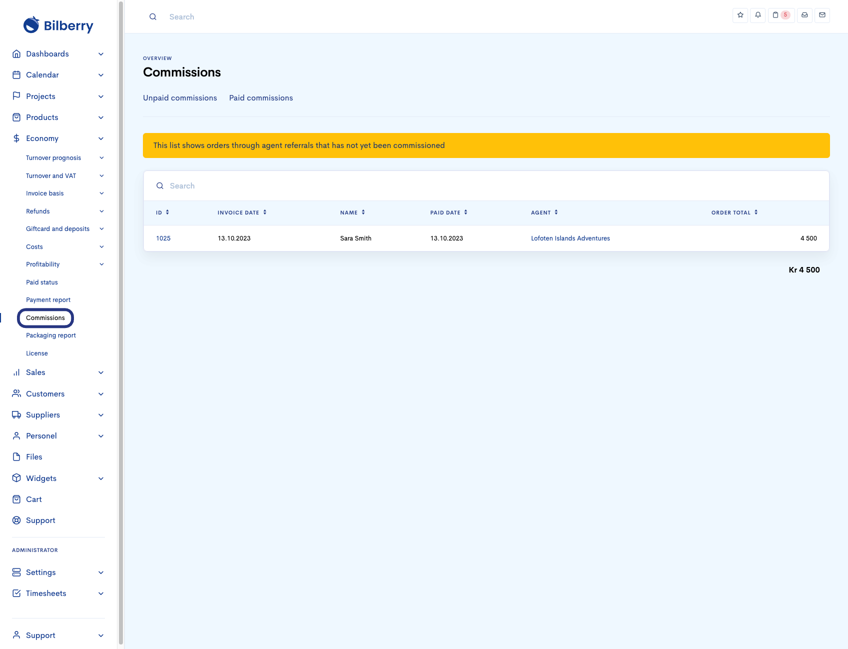This screenshot has width=848, height=649.
Task: Open Lofoten Islands Adventures agent link
Action: pos(570,238)
